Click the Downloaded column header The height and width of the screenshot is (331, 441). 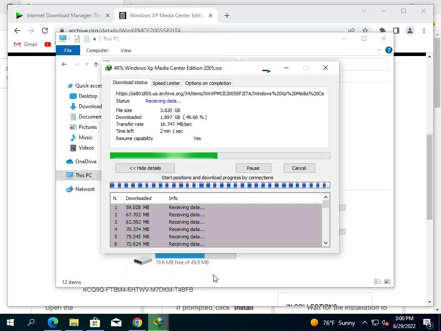click(145, 198)
